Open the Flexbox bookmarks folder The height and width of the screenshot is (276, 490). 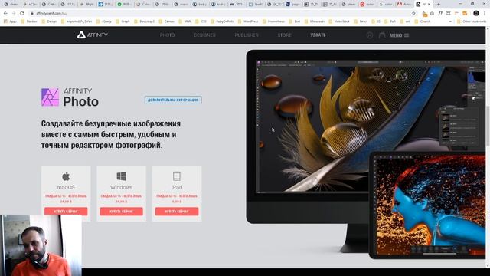tap(29, 21)
